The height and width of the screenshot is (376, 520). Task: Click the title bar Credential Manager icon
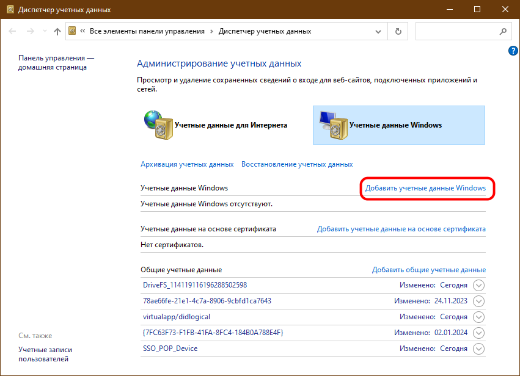click(10, 9)
